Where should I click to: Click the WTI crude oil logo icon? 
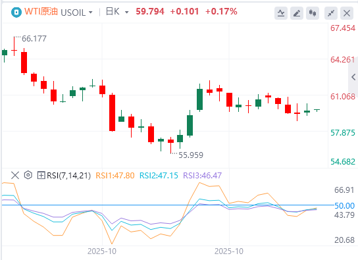[x=16, y=12]
